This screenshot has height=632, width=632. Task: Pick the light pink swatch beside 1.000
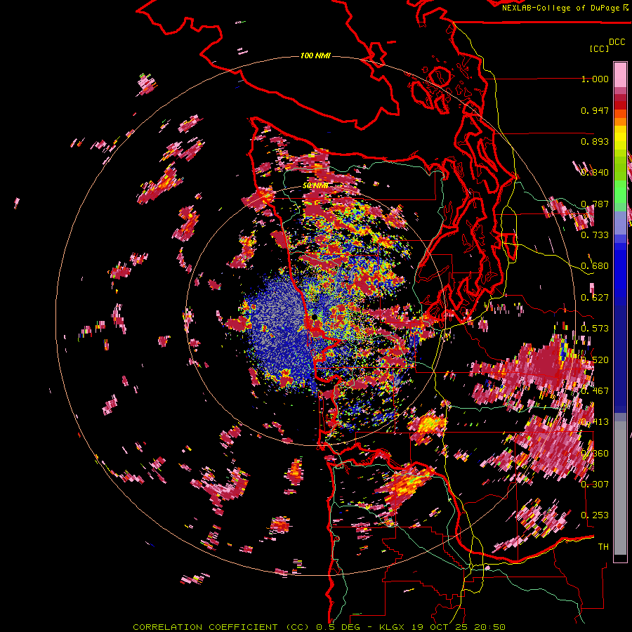tap(620, 75)
